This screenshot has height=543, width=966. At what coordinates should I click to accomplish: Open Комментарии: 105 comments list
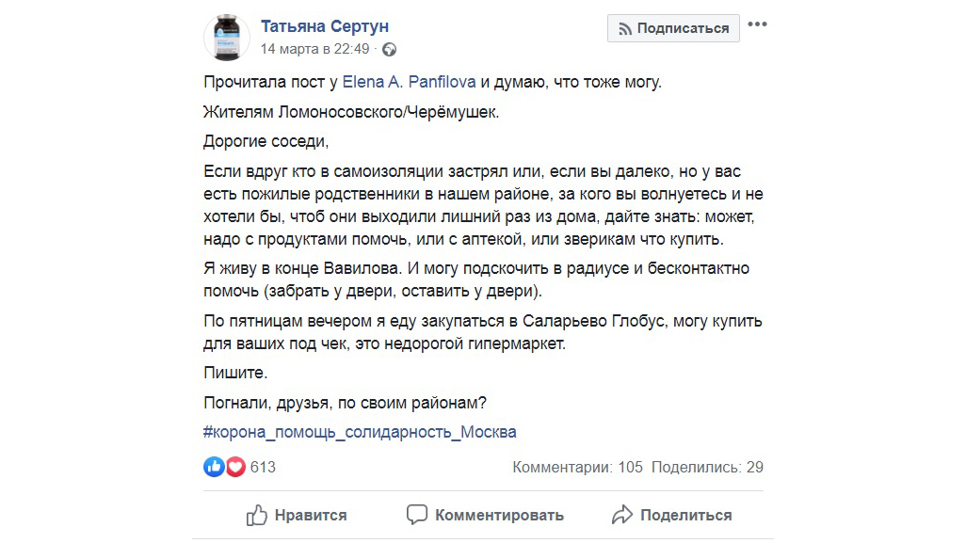577,467
